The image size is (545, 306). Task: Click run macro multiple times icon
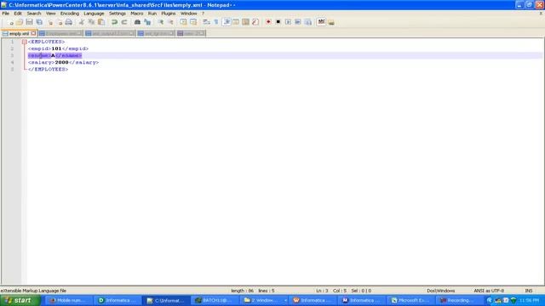298,22
